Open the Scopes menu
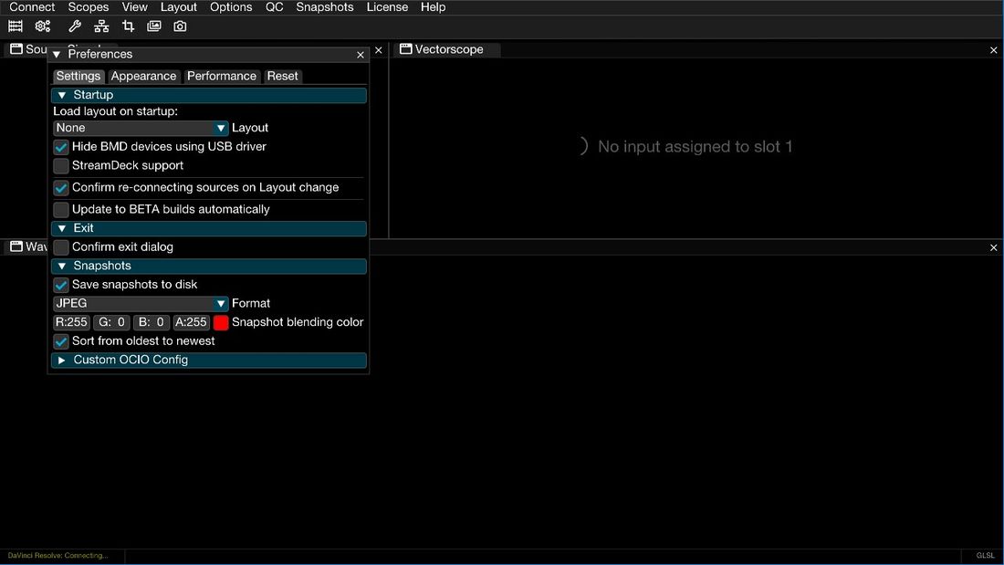The width and height of the screenshot is (1004, 565). 89,7
